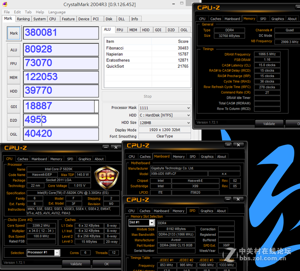The image size is (300, 271).
Task: Open the Processor Mask dropdown
Action: pyautogui.click(x=164, y=107)
